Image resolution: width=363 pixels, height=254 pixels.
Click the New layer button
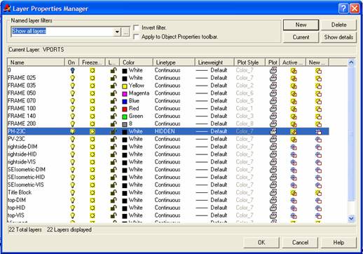pyautogui.click(x=301, y=25)
